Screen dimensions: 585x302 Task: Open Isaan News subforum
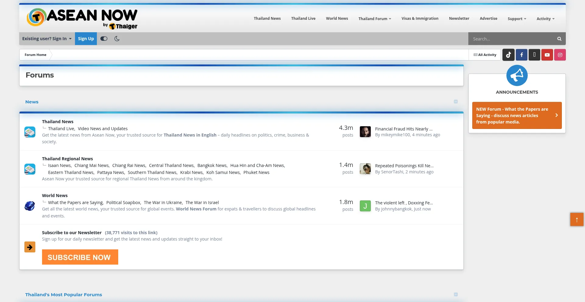[59, 165]
